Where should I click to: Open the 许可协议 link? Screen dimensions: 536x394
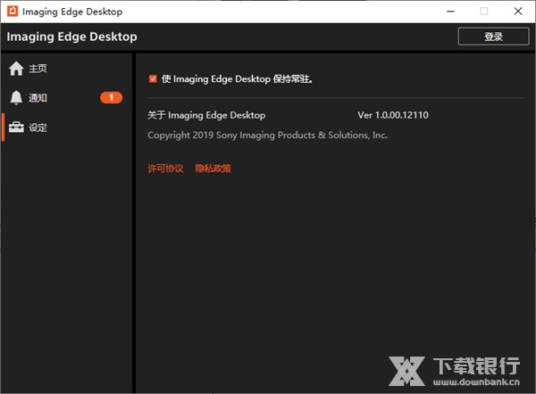(x=165, y=168)
